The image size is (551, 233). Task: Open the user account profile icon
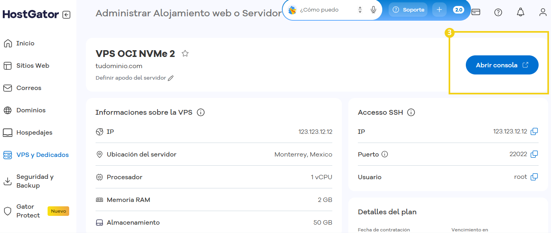click(x=543, y=12)
